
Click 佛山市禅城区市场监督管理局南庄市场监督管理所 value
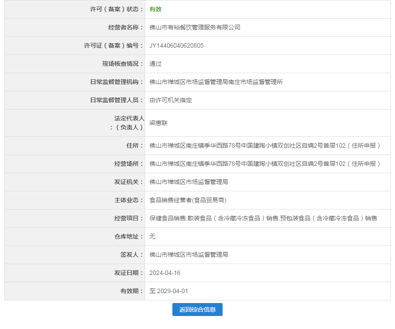point(216,82)
